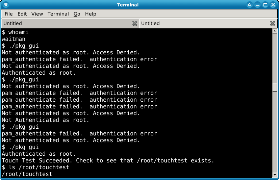279x180 pixels.
Task: Close the Terminal window
Action: (x=273, y=5)
